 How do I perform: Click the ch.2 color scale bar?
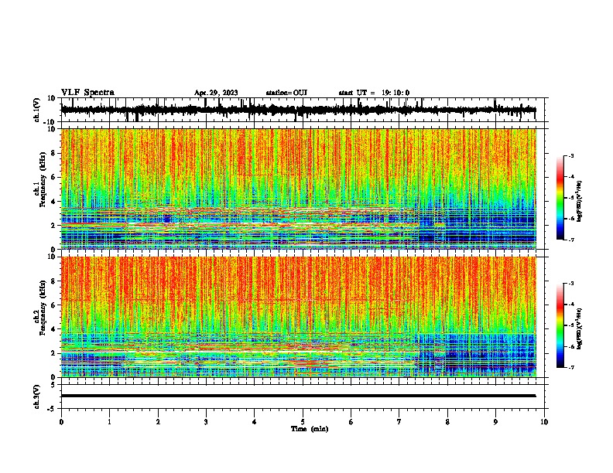tap(560, 325)
